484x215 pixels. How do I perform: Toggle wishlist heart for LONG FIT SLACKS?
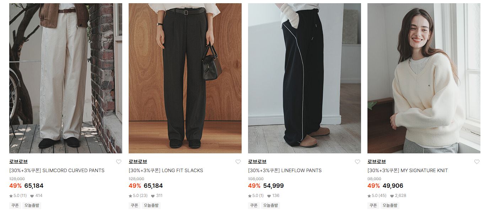coord(238,162)
